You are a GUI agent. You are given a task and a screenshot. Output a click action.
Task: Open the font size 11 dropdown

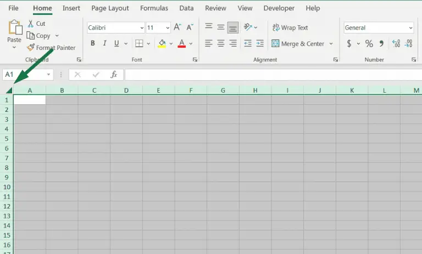[x=168, y=27]
